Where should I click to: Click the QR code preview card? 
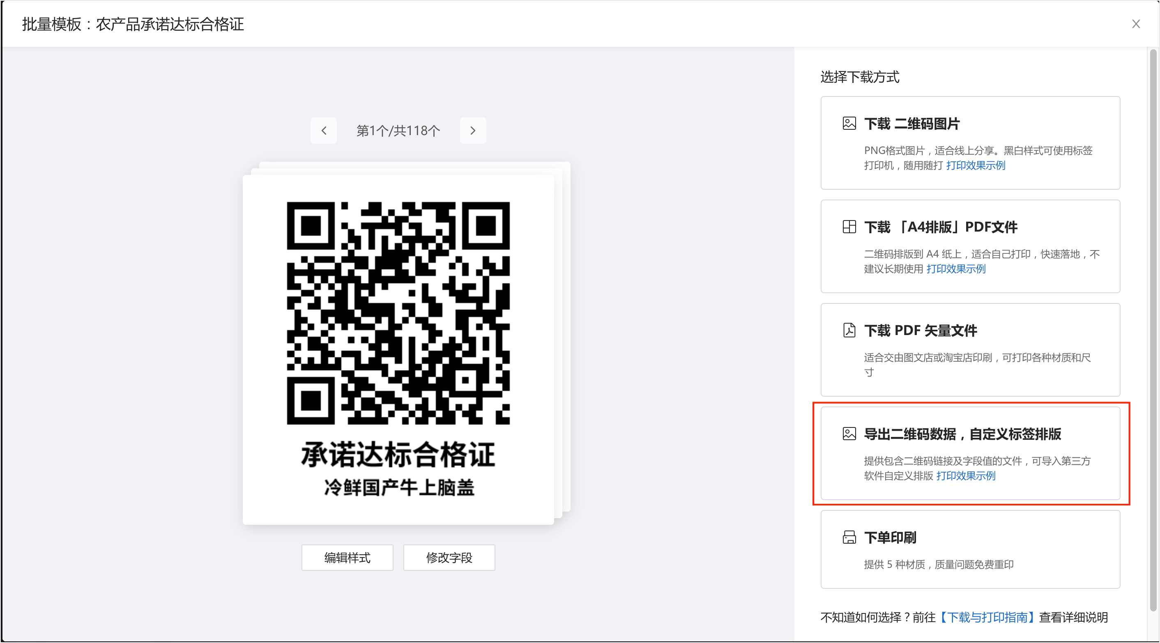click(398, 349)
